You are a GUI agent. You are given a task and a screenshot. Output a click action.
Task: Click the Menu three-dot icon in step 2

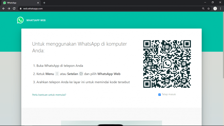(x=57, y=74)
